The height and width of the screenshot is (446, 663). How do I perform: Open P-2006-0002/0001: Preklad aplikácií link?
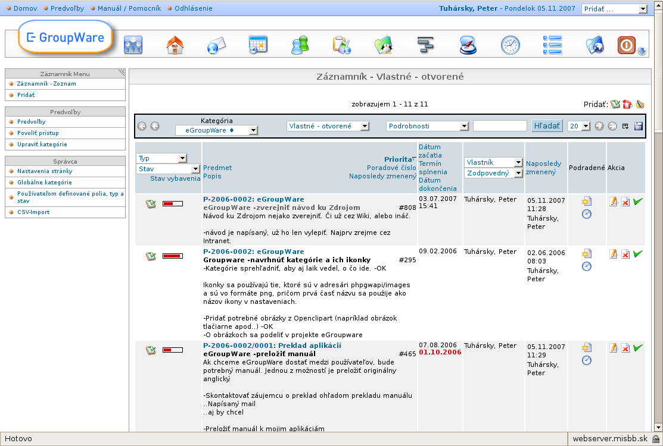click(272, 346)
